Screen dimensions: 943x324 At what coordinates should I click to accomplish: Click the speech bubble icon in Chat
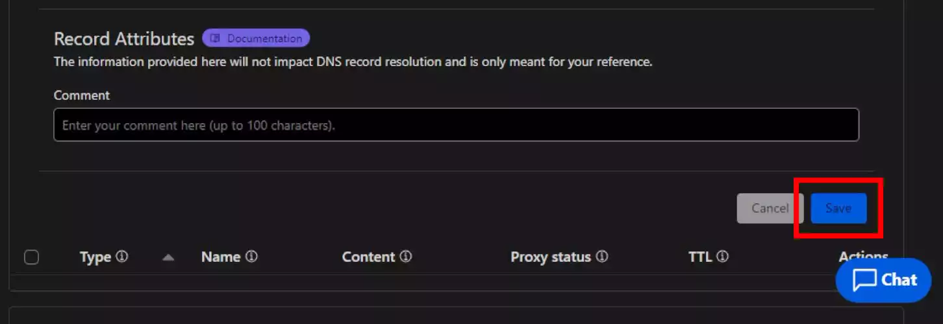tap(864, 281)
